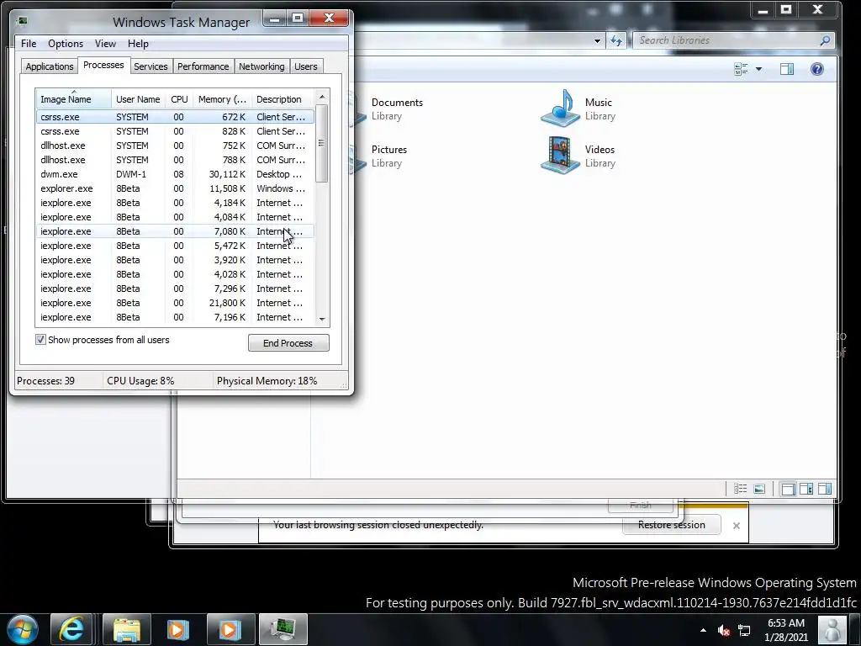Uncheck Show processes from all users
This screenshot has width=861, height=646.
tap(40, 340)
